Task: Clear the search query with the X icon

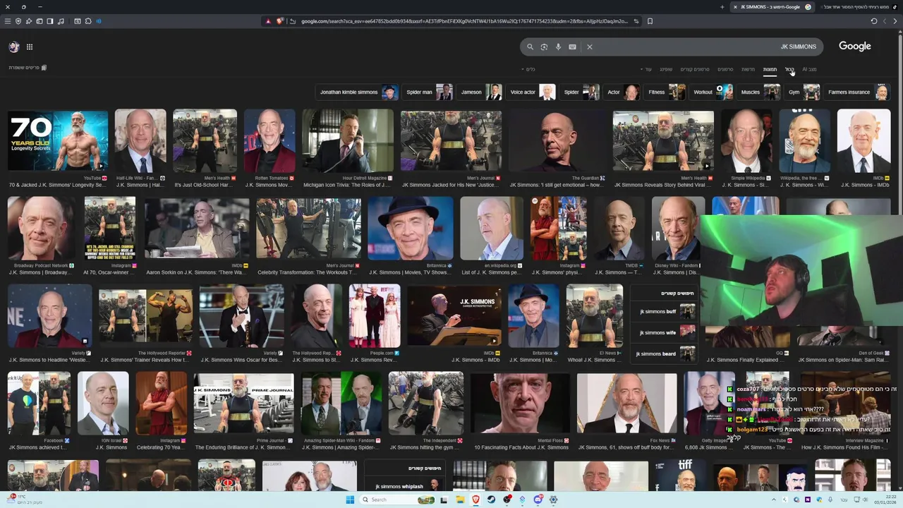Action: point(590,47)
